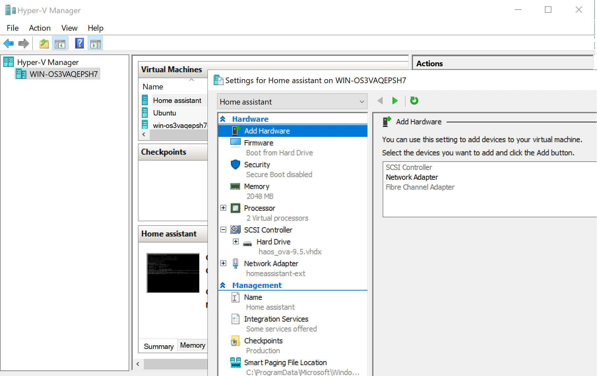Toggle the Show/Hide Console Tree icon
Screen dimensions: 597x376
(60, 44)
